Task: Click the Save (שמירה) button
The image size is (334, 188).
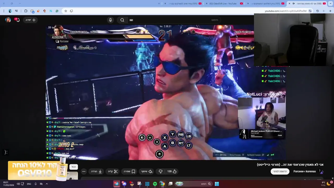Action: [129, 171]
